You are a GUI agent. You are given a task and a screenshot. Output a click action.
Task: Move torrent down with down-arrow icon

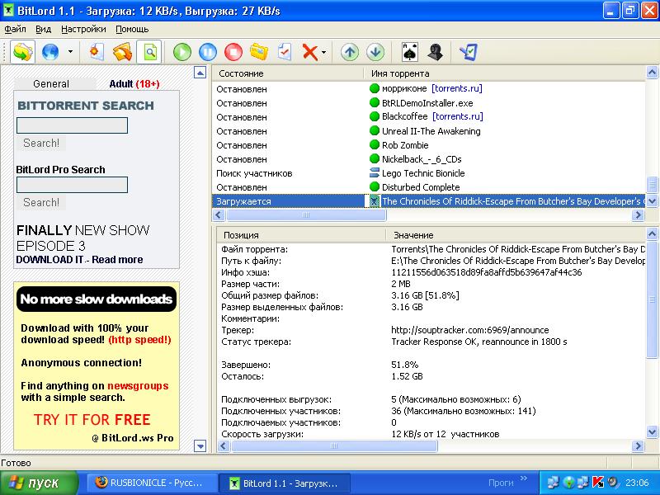tap(375, 52)
